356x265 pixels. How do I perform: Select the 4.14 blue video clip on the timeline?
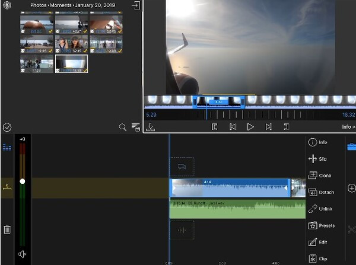pos(230,188)
